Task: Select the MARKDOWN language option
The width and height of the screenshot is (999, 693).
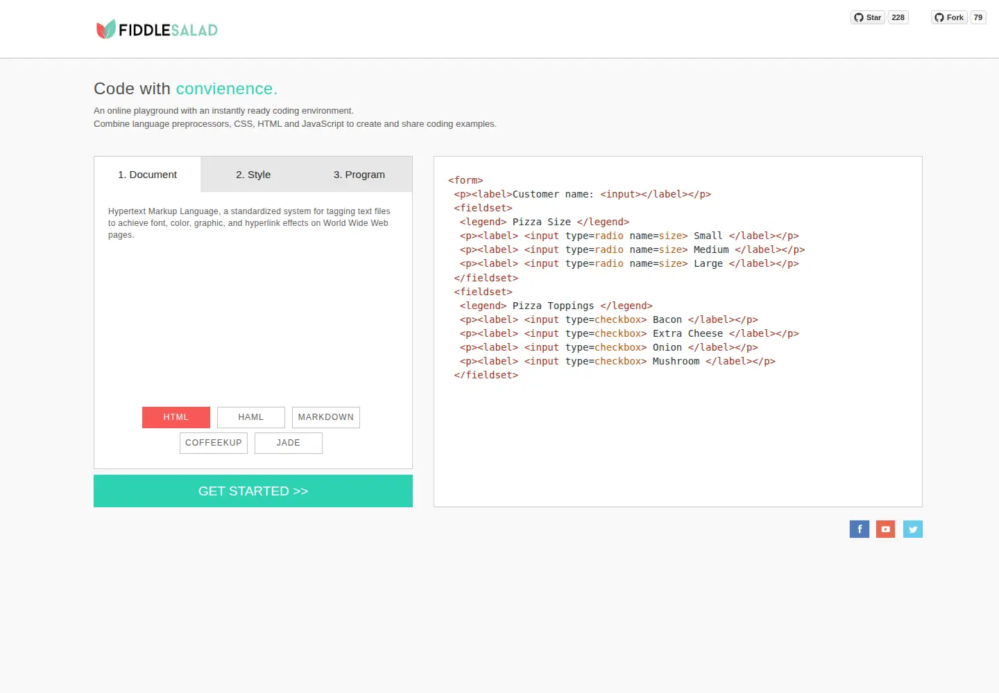Action: (326, 417)
